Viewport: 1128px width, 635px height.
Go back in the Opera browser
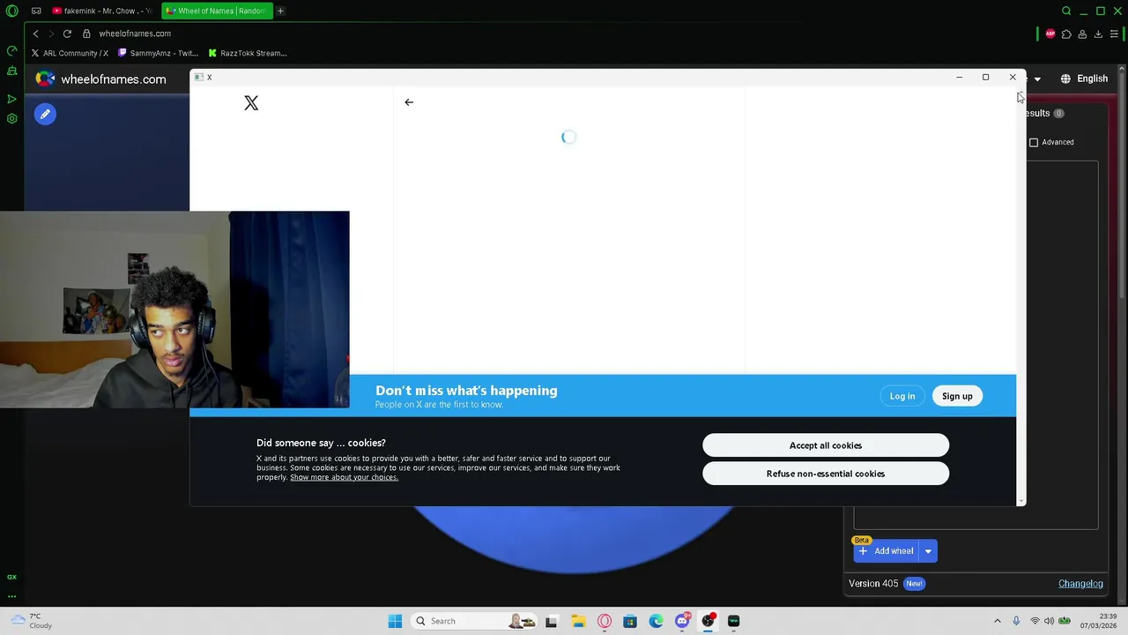tap(35, 34)
